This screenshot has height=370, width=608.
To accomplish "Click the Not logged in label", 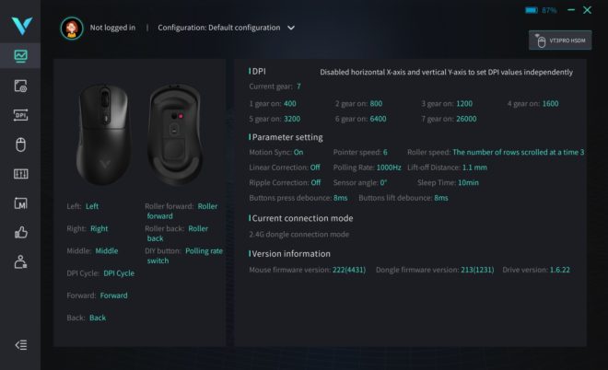I will point(112,28).
